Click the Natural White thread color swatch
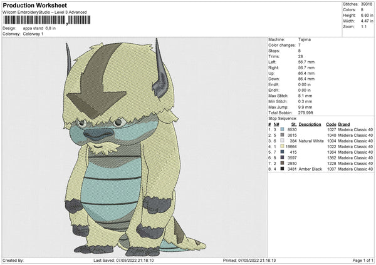Image resolution: width=376 pixels, height=265 pixels. tap(282, 141)
